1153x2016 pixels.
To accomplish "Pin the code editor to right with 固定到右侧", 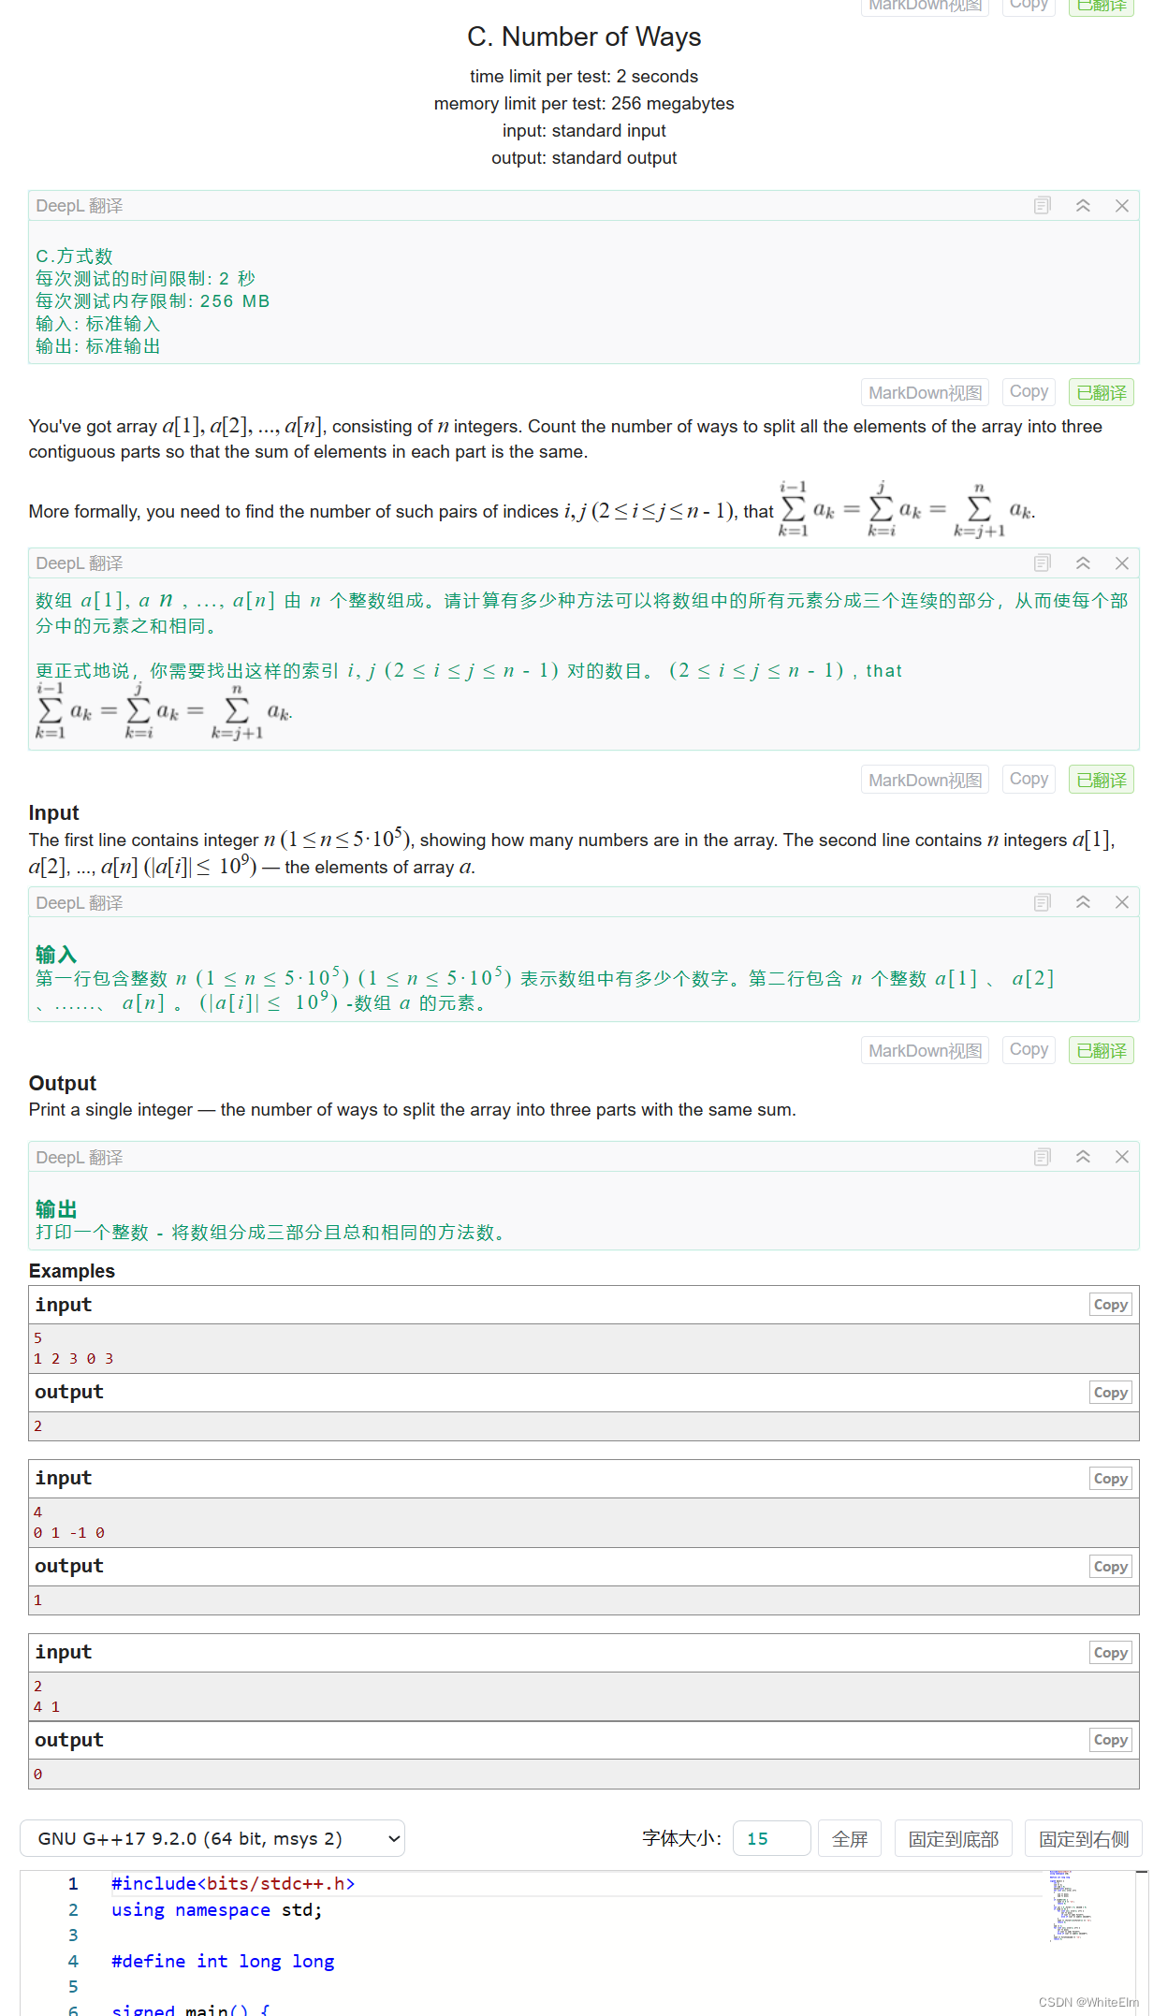I will 1083,1838.
